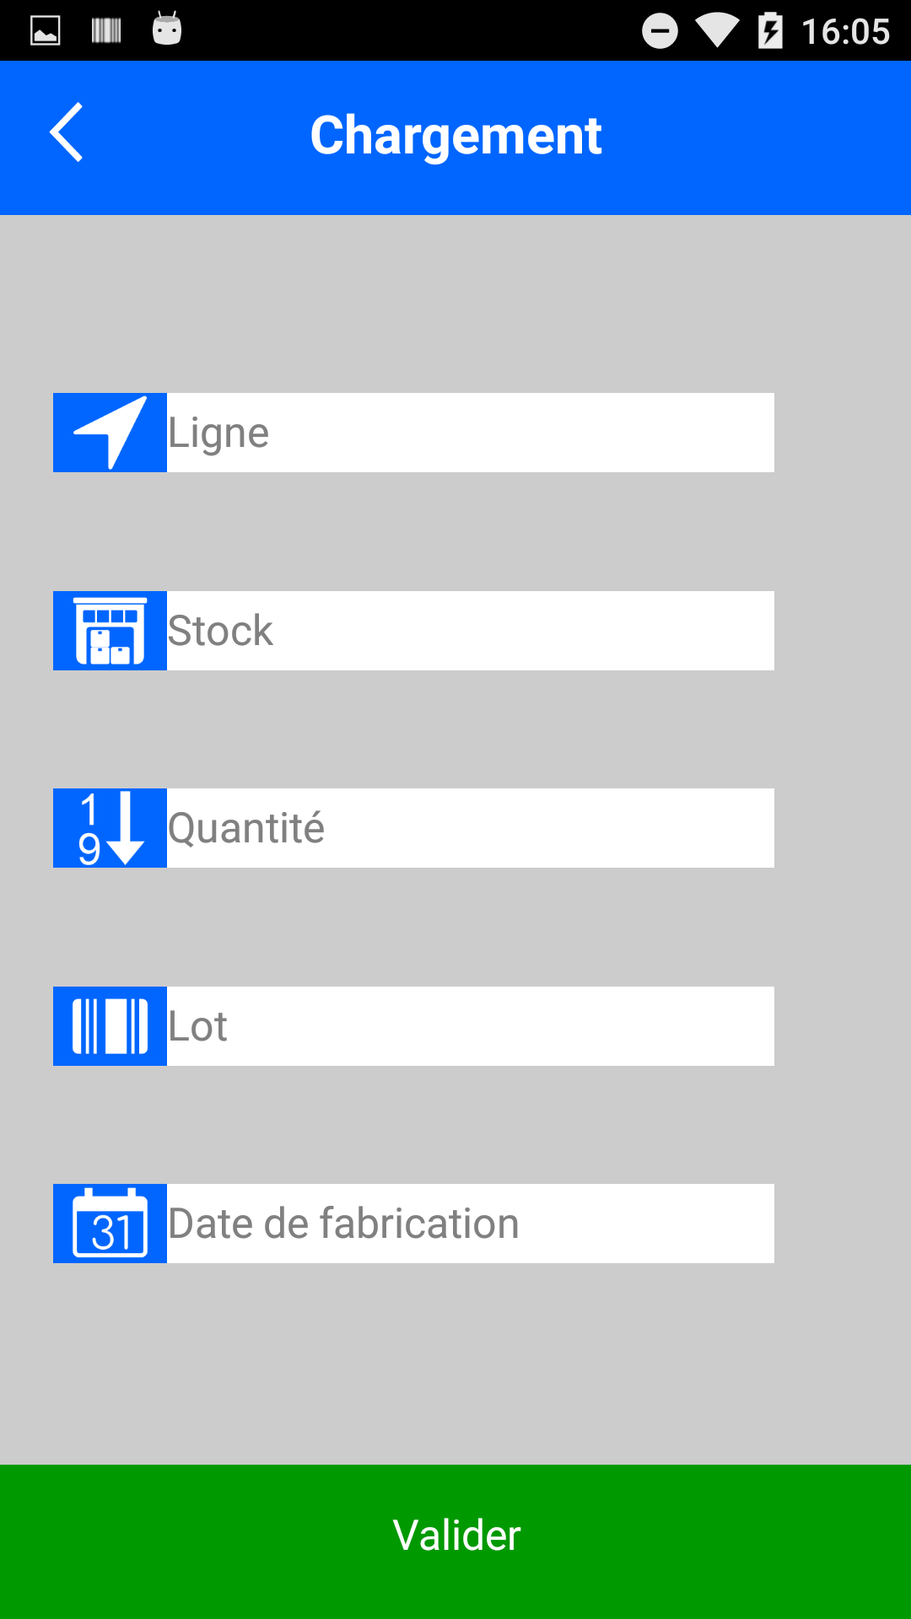
Task: Tap the picture icon in status bar
Action: click(x=45, y=31)
